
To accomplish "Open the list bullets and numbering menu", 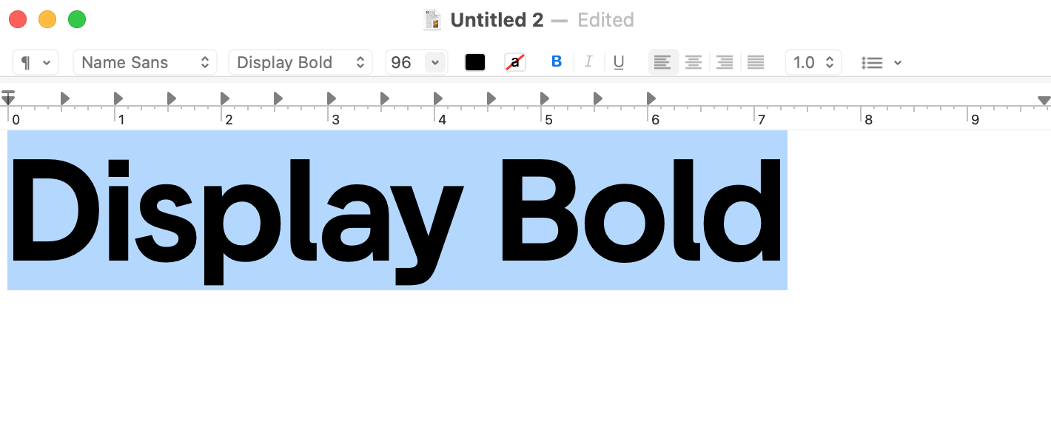I will click(x=882, y=62).
